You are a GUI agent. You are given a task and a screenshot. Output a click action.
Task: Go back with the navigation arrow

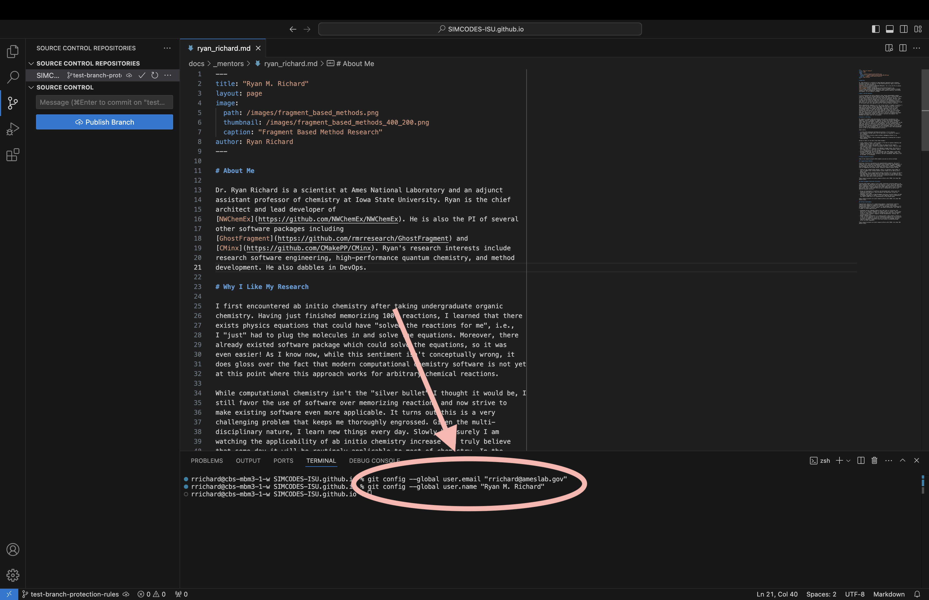pyautogui.click(x=293, y=29)
